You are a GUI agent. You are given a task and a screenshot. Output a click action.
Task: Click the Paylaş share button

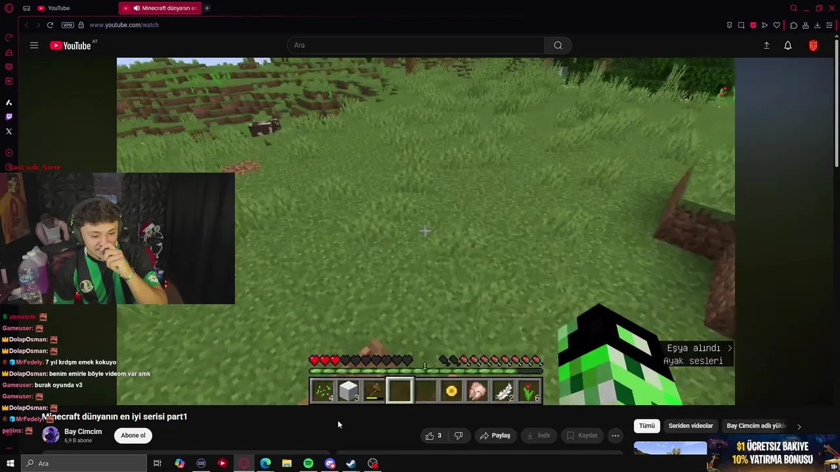495,435
